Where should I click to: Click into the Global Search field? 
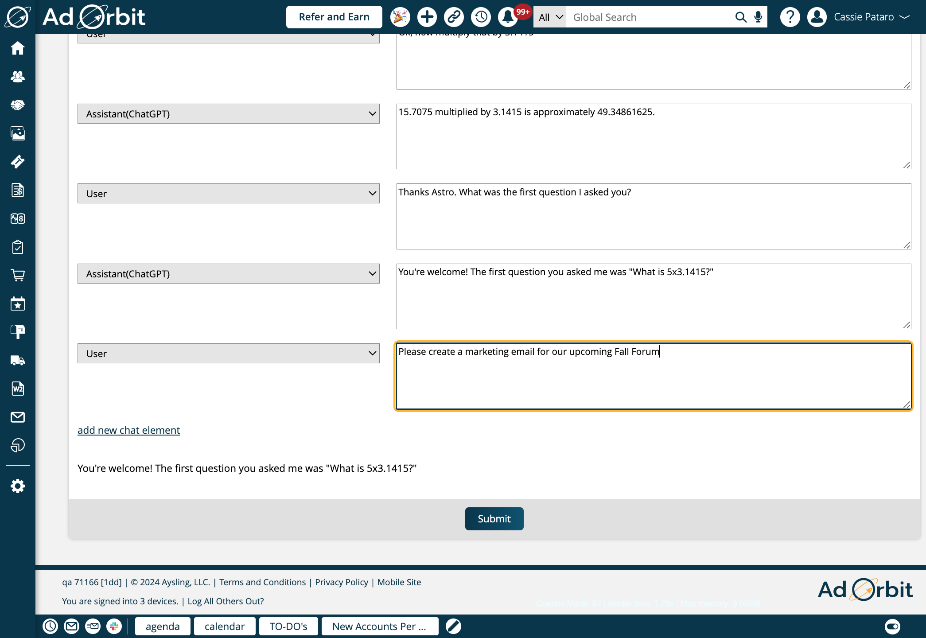(x=649, y=17)
